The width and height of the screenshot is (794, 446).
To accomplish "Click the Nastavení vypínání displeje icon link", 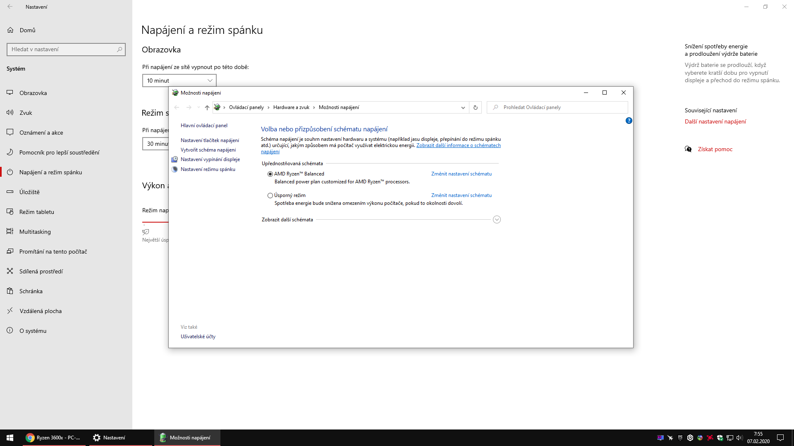I will click(x=175, y=159).
